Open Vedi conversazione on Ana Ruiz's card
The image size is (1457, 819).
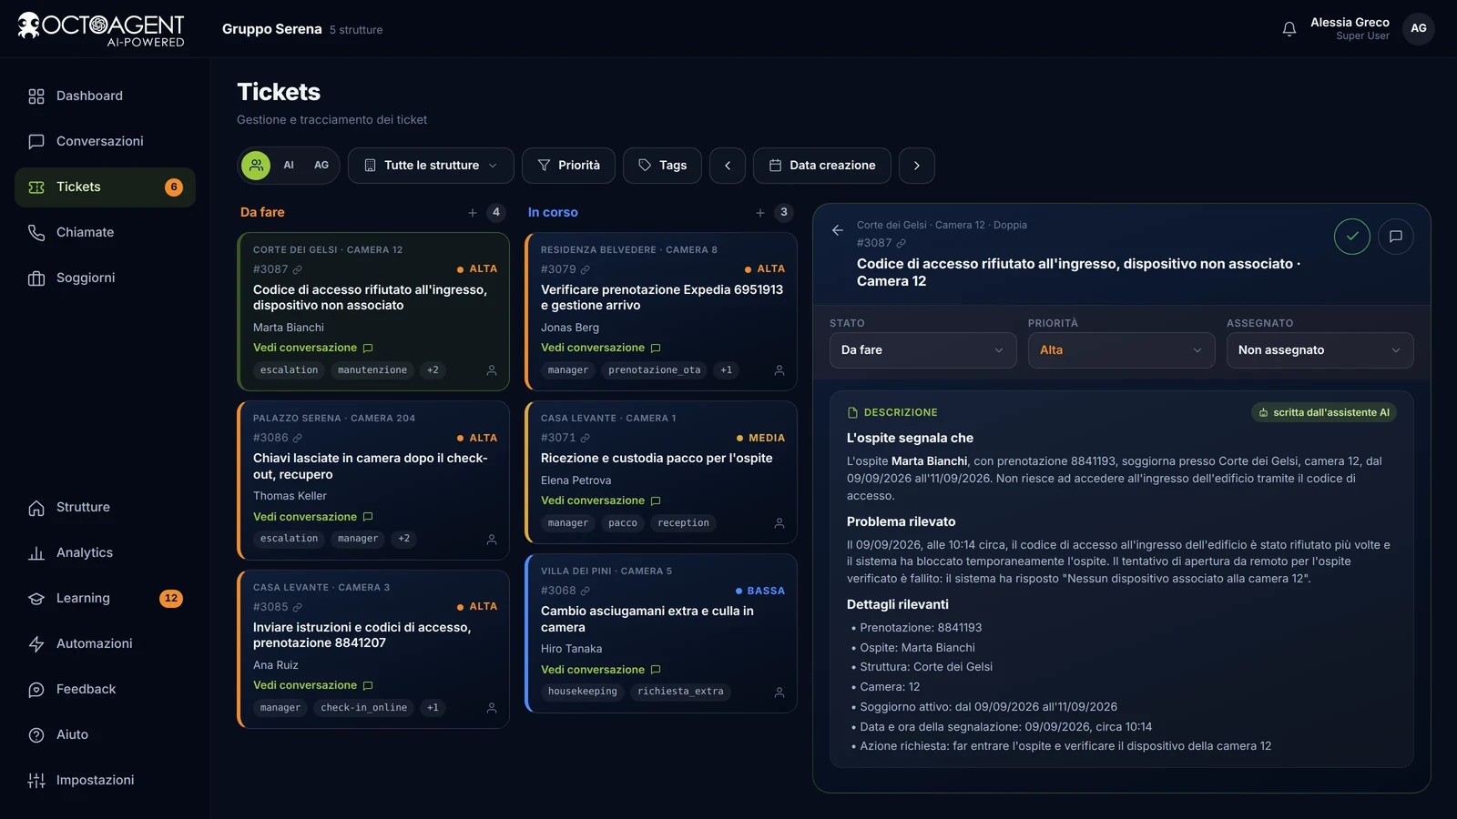pyautogui.click(x=313, y=686)
